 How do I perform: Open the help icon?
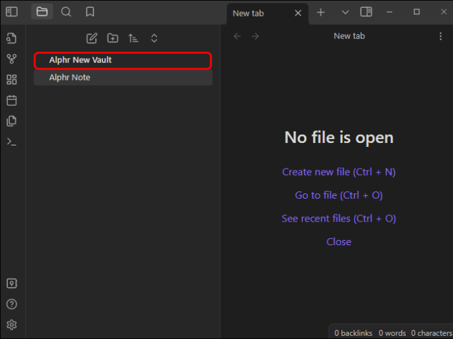tap(12, 304)
